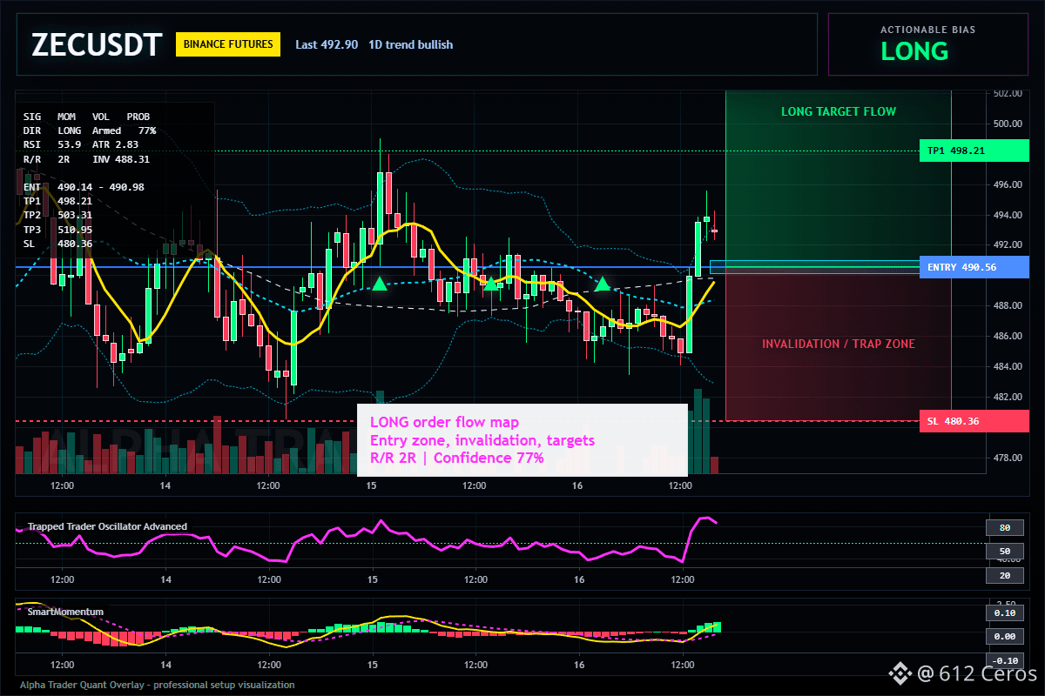Click the SmartMomentum 0.00 scale label
Screen dimensions: 1045x696
coord(1004,637)
